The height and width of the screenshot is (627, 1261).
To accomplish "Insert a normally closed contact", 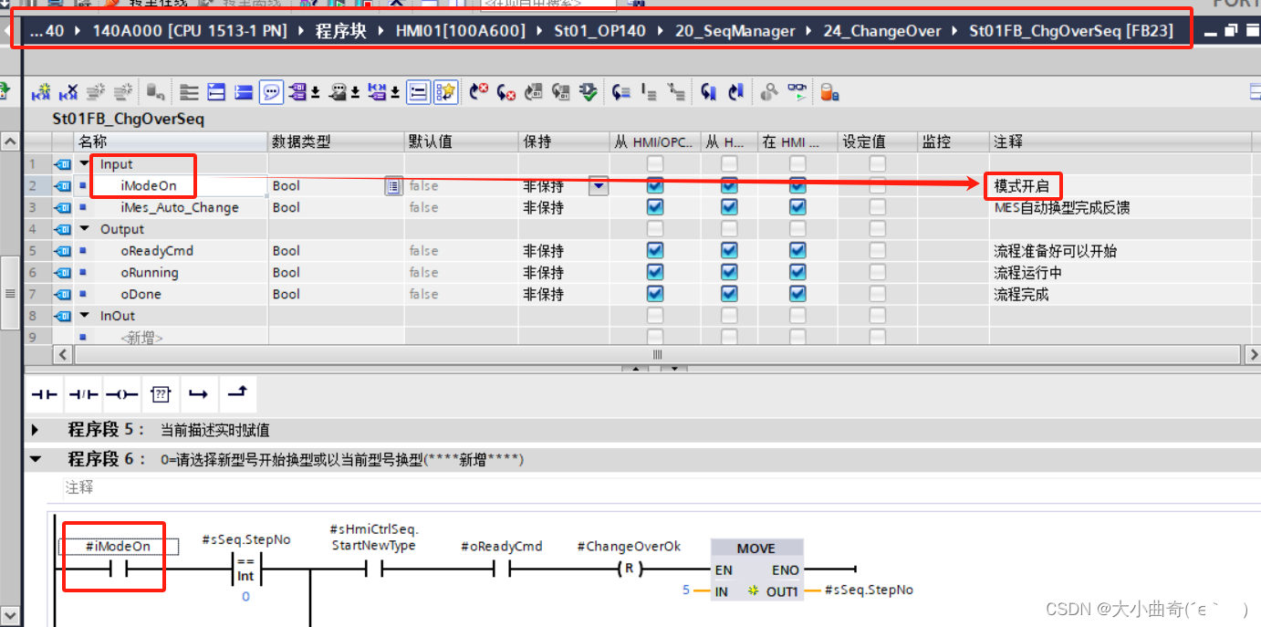I will click(x=84, y=394).
